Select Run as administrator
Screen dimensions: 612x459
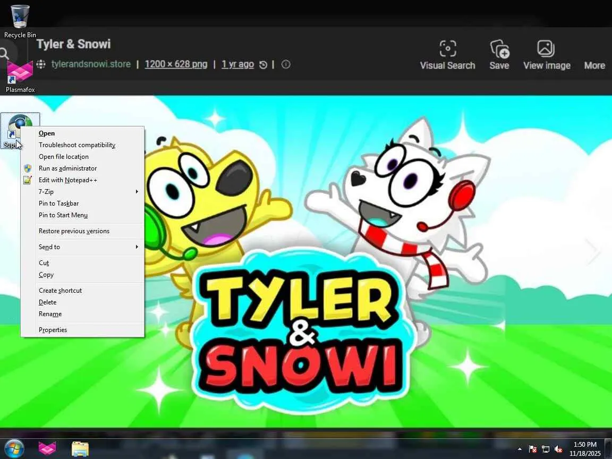pos(82,168)
